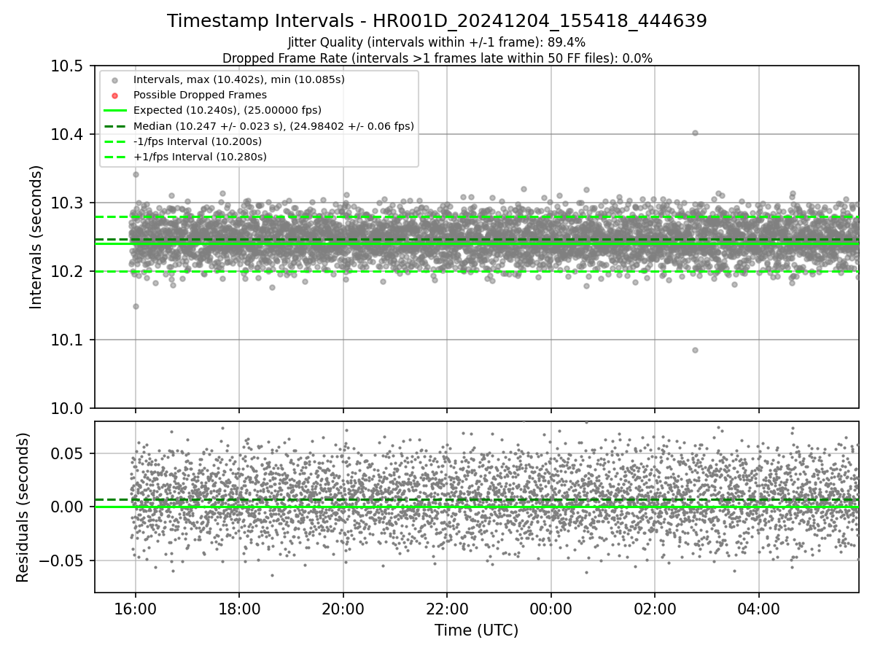Select legend entry 'Median (10.247 +/- 0.023 s)'
This screenshot has width=875, height=656.
(273, 126)
